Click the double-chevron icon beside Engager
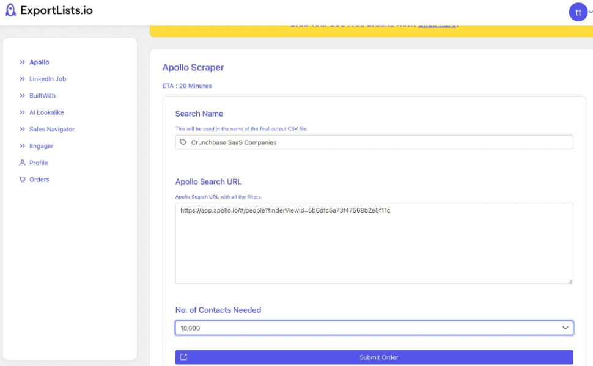 tap(22, 146)
